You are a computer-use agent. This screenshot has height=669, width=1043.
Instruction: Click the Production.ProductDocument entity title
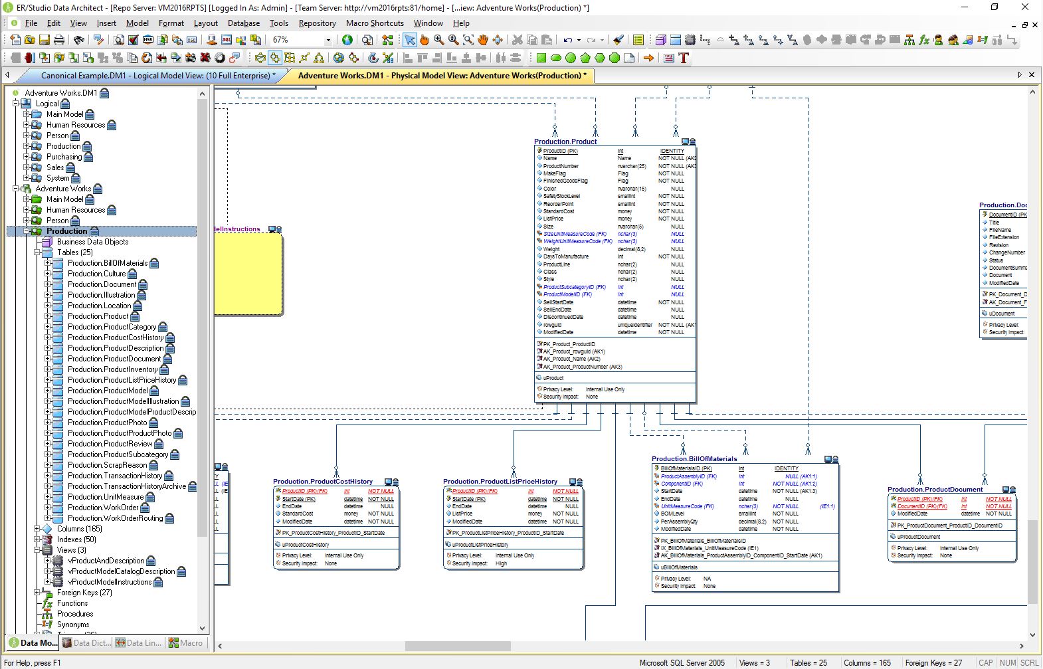point(935,490)
